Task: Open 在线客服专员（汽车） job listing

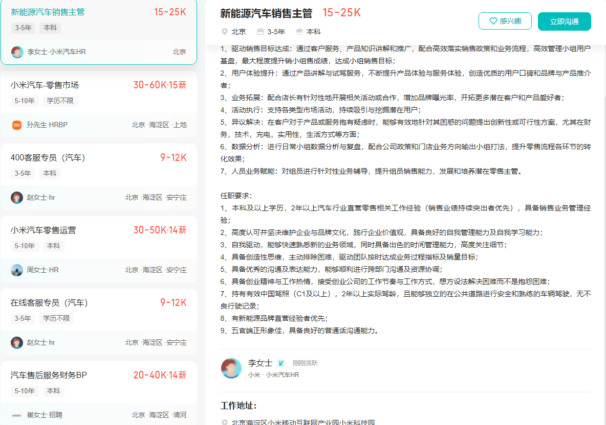Action: point(49,302)
